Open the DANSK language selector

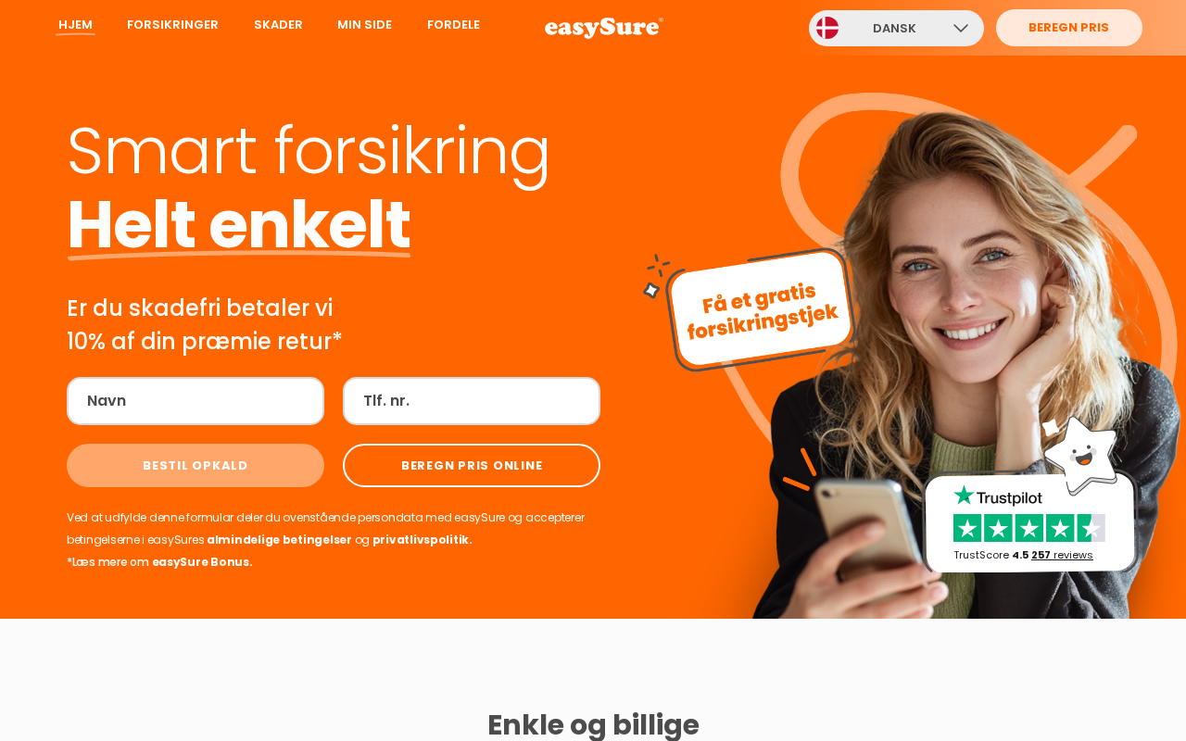tap(896, 29)
